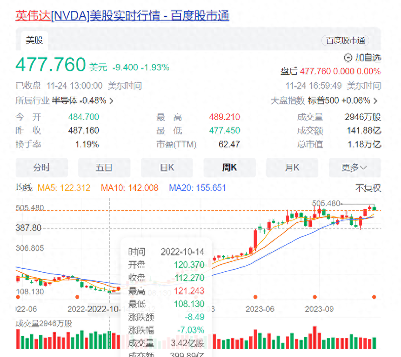Click the MA20: 155.651 indicator
The height and width of the screenshot is (357, 401).
197,188
